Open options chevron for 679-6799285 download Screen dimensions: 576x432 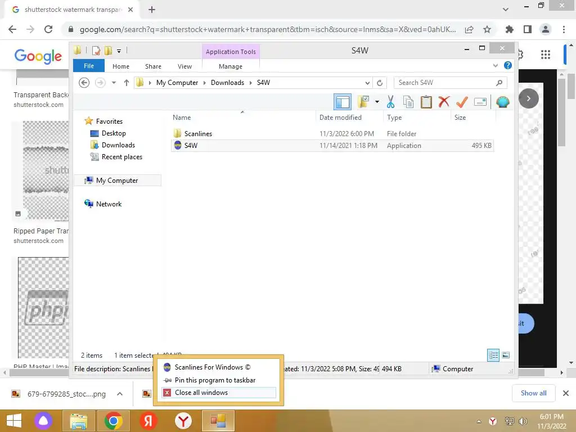[119, 394]
